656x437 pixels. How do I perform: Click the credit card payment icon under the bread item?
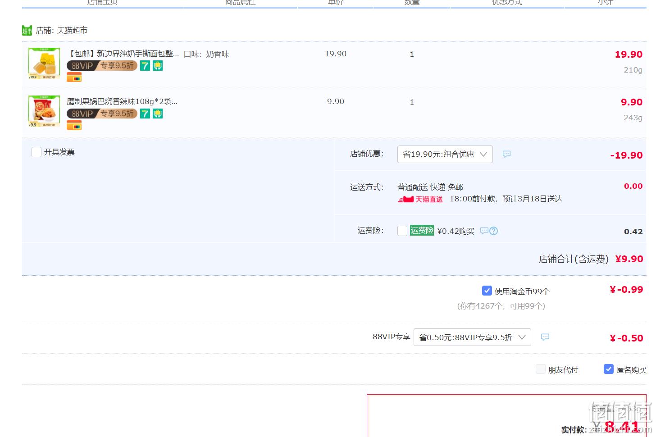click(x=74, y=77)
